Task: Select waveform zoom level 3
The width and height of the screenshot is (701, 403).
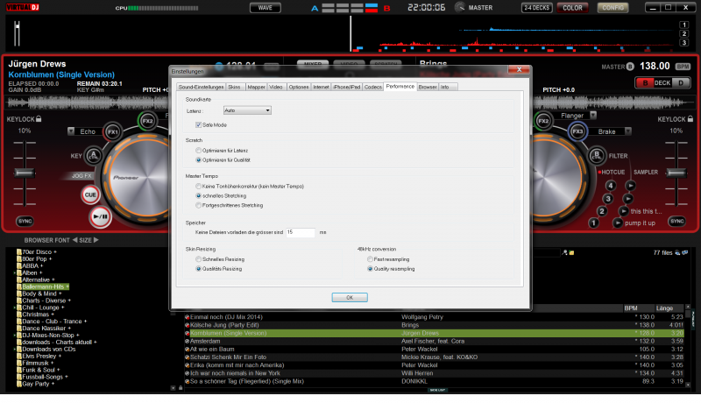Action: coord(683,43)
